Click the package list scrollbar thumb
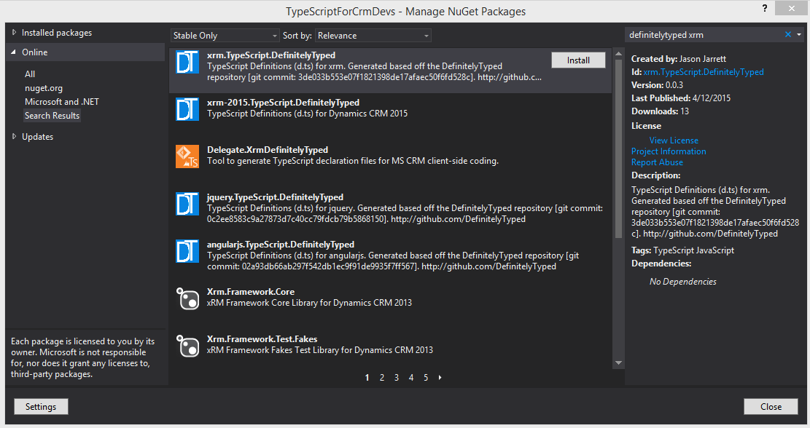Screen dimensions: 810x428 pyautogui.click(x=618, y=149)
